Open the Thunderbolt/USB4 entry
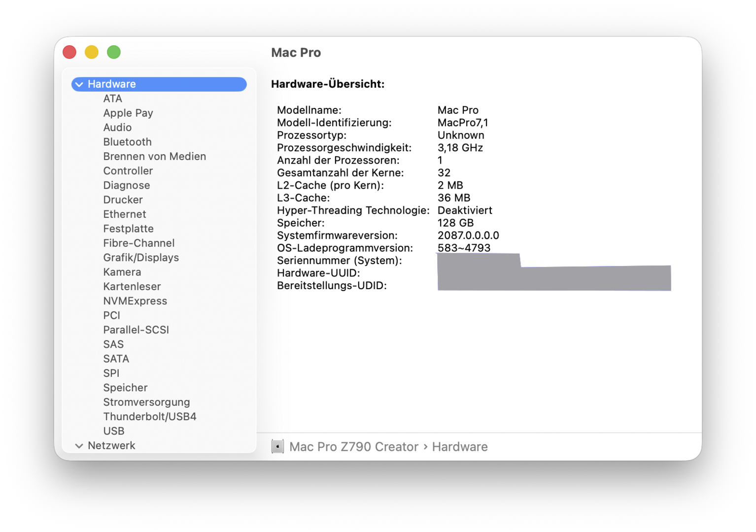Viewport: 756px width, 532px height. tap(150, 416)
